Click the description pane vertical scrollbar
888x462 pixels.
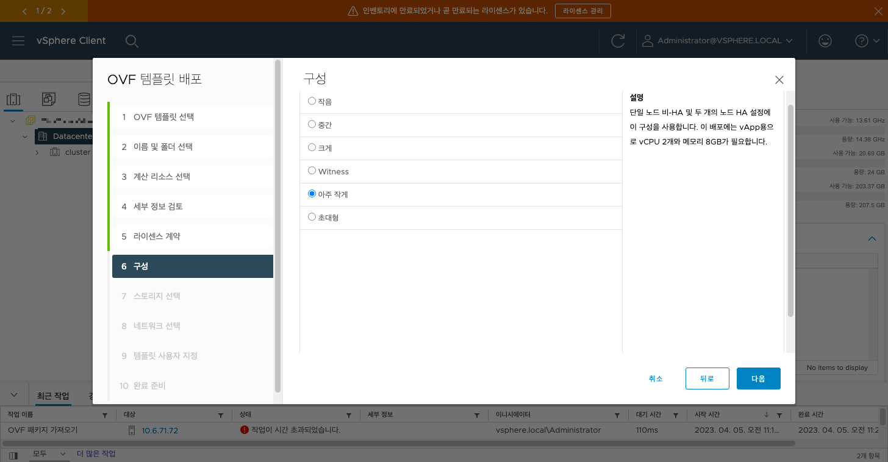point(790,210)
